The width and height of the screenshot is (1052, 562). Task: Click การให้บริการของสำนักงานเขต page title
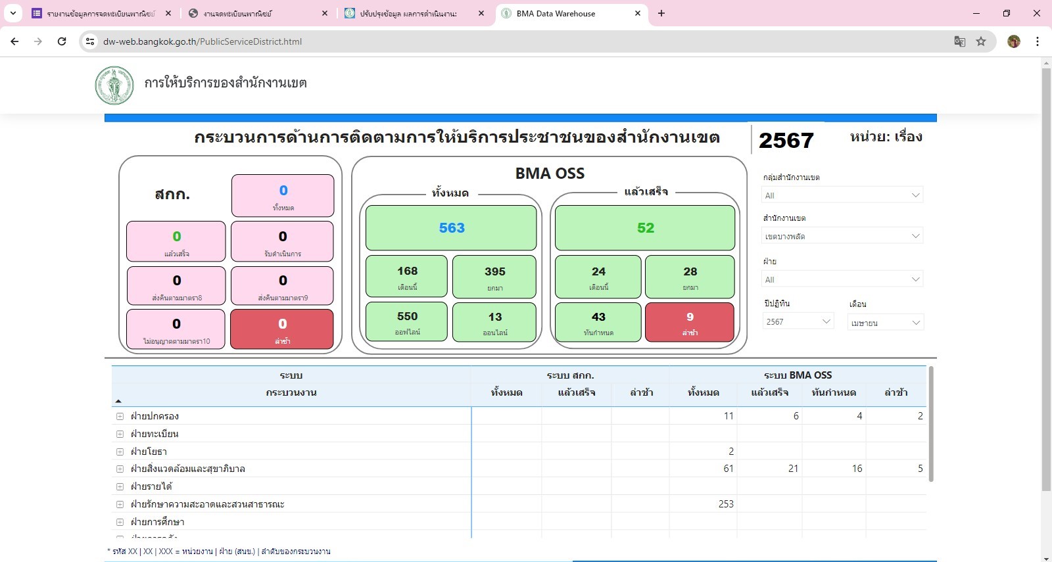226,83
